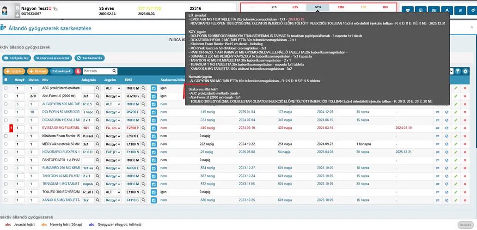Close the Állandó gyógyszerek szerkesztése dialog

472,27
